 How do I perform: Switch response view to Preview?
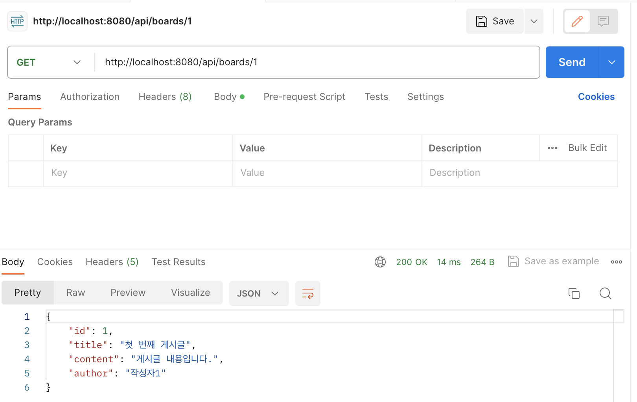pyautogui.click(x=128, y=293)
